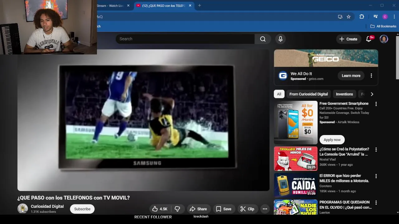Open Chrome media control icon
Image resolution: width=399 pixels, height=224 pixels.
[376, 17]
